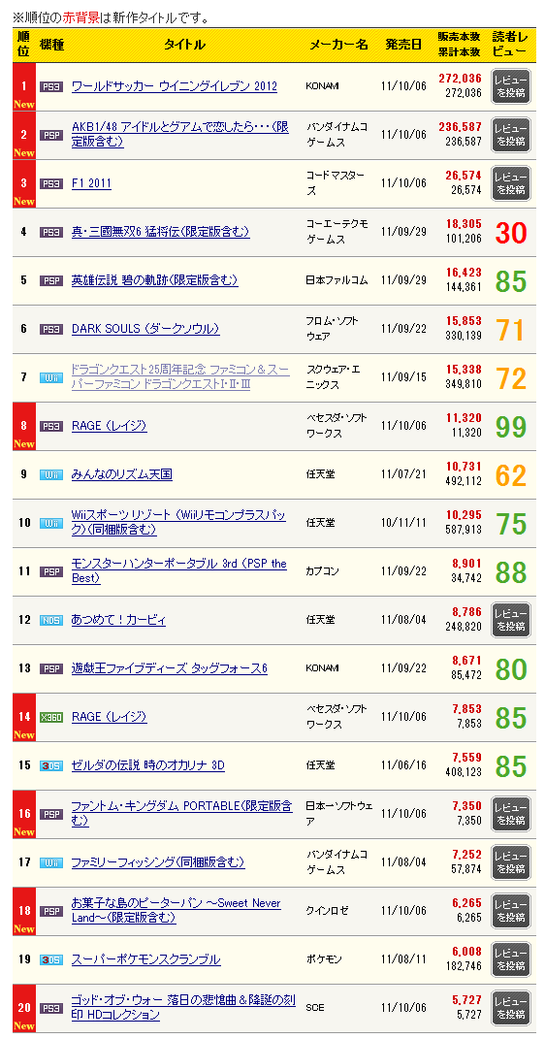The image size is (545, 1039).
Task: Open モンスターハンターポータブル 3rd link
Action: click(178, 571)
